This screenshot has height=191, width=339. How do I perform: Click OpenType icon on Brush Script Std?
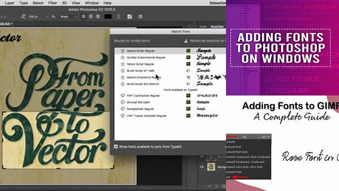[188, 84]
